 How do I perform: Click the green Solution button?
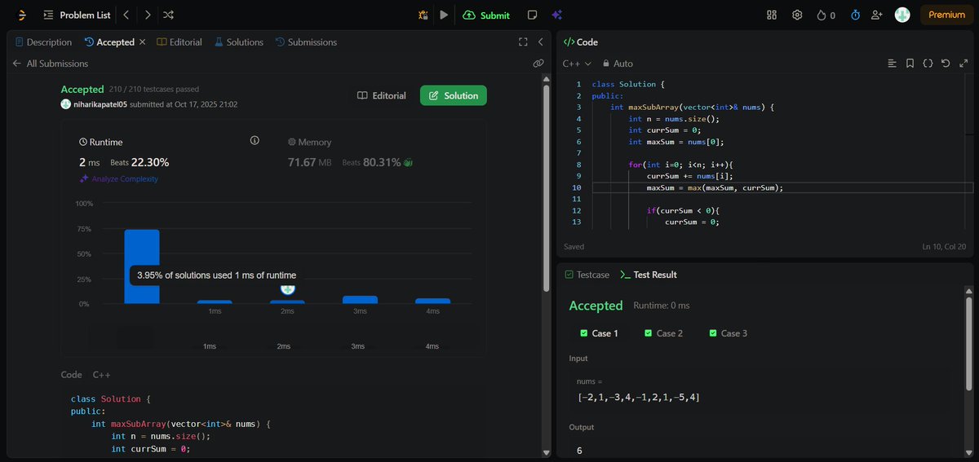click(x=453, y=95)
